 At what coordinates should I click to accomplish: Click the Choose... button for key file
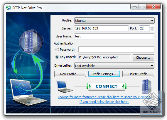pyautogui.click(x=143, y=57)
